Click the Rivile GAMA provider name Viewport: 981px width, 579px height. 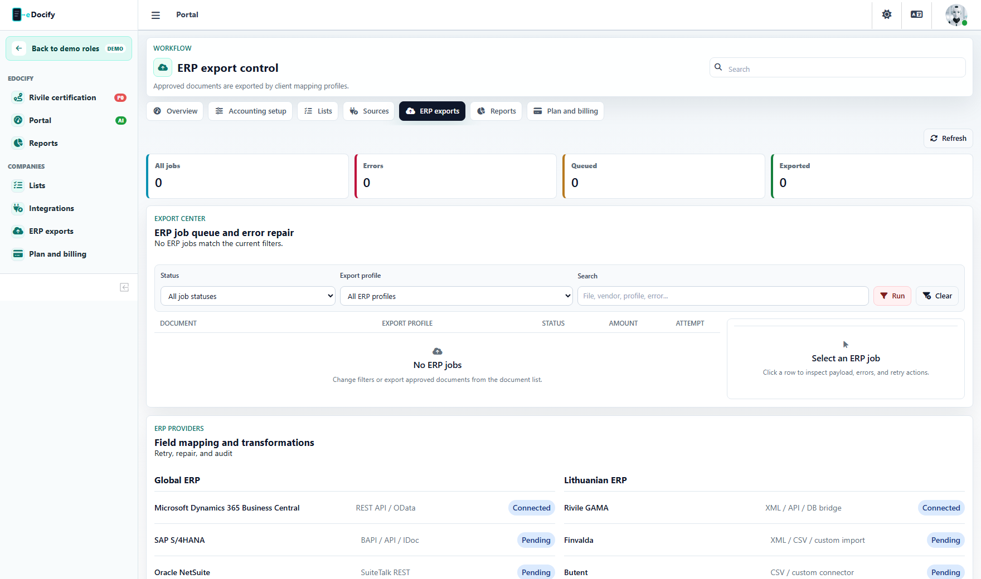pos(586,508)
